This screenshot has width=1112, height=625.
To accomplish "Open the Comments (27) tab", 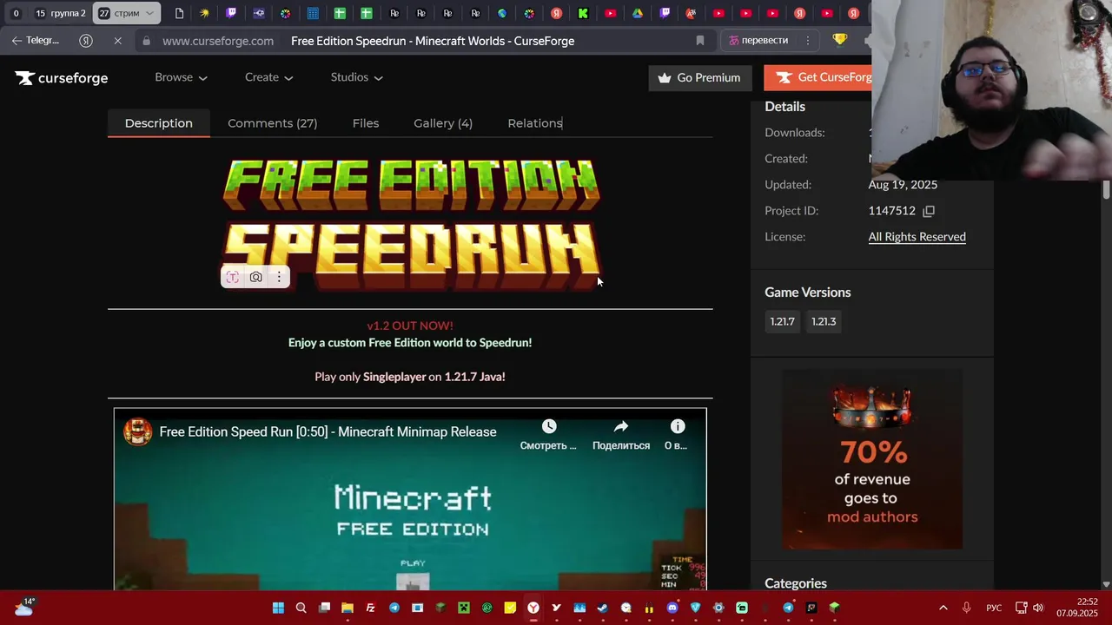I will 273,123.
